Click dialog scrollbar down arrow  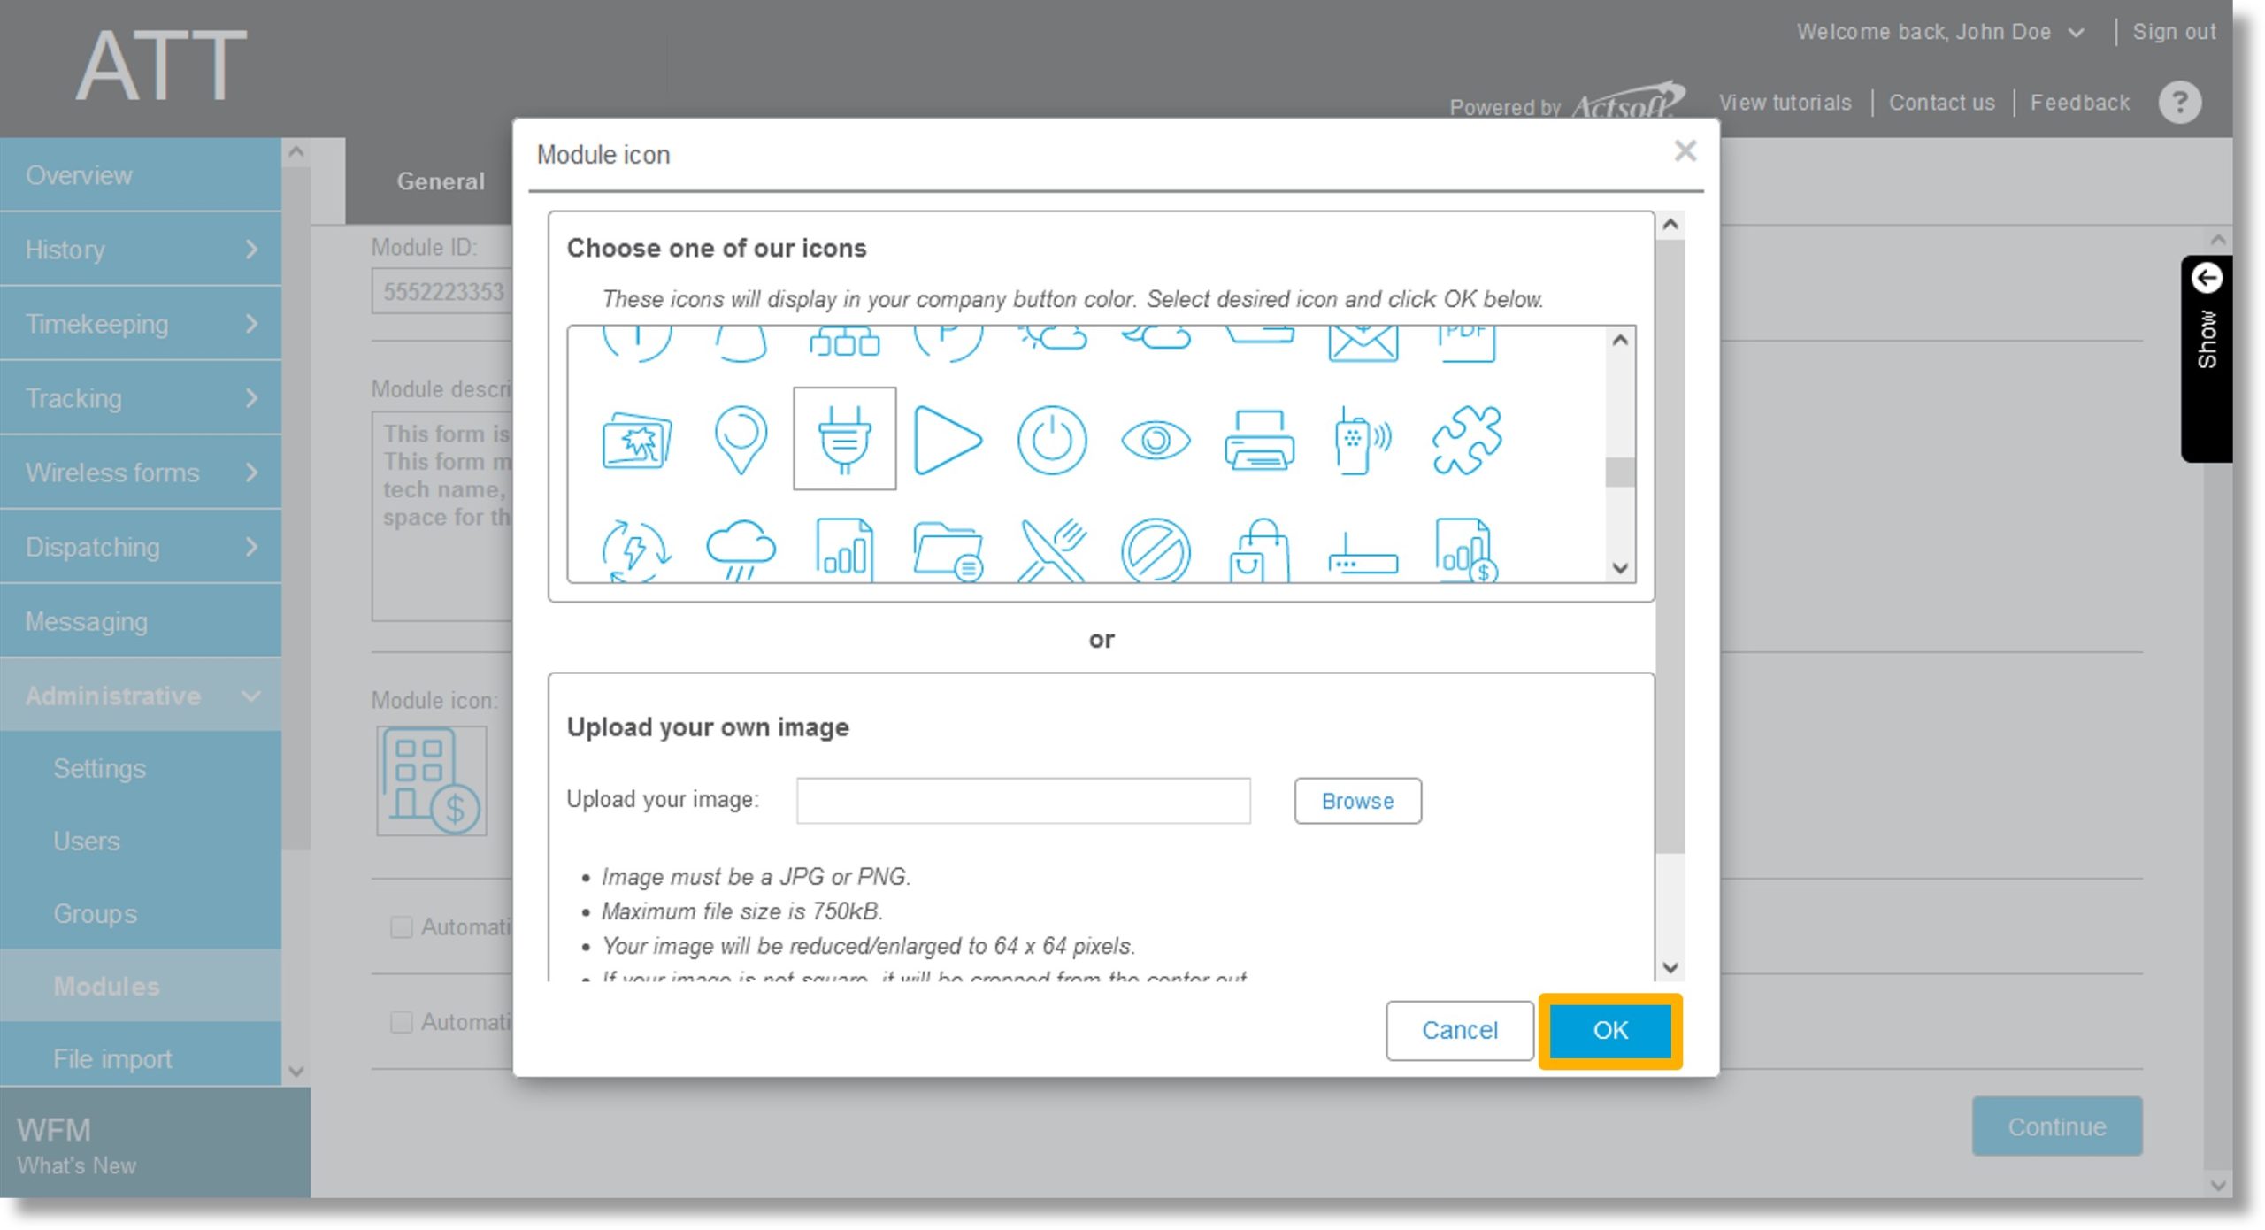tap(1670, 968)
